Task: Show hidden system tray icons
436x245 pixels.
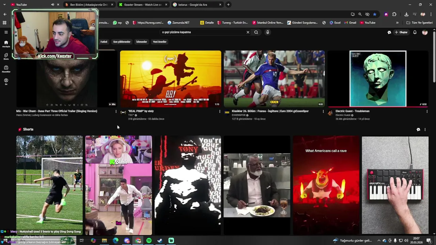Action: pos(379,241)
